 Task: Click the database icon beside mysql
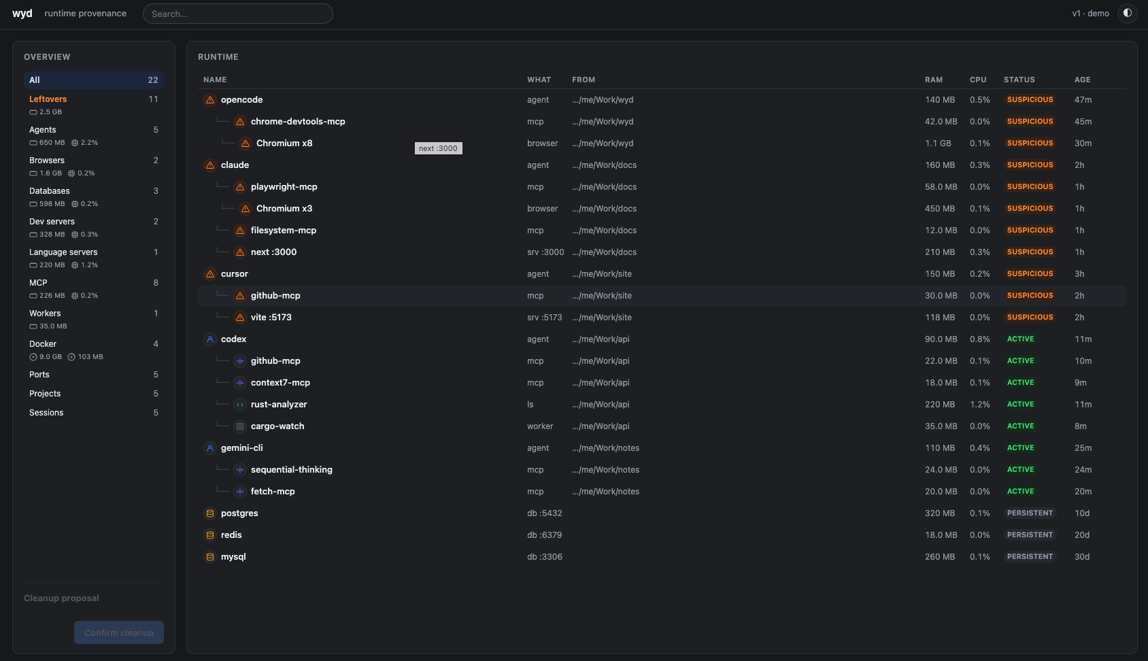210,557
